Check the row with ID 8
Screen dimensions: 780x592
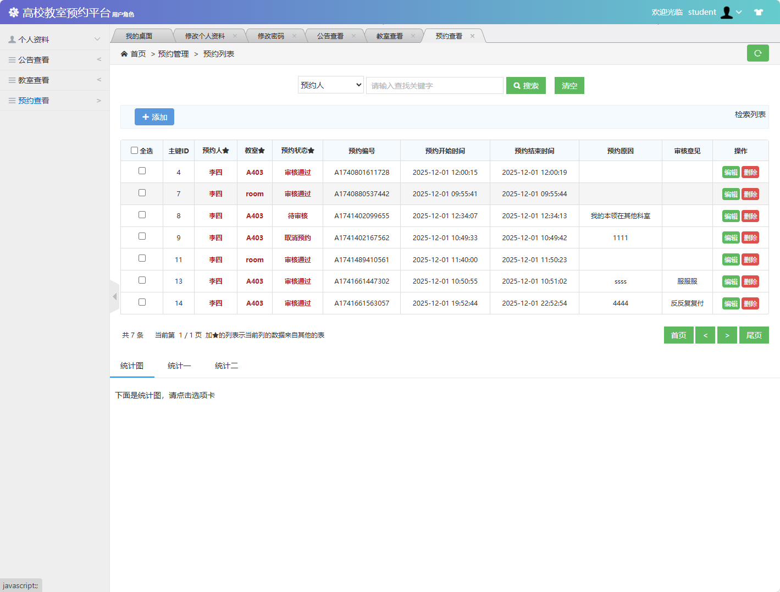pyautogui.click(x=142, y=215)
